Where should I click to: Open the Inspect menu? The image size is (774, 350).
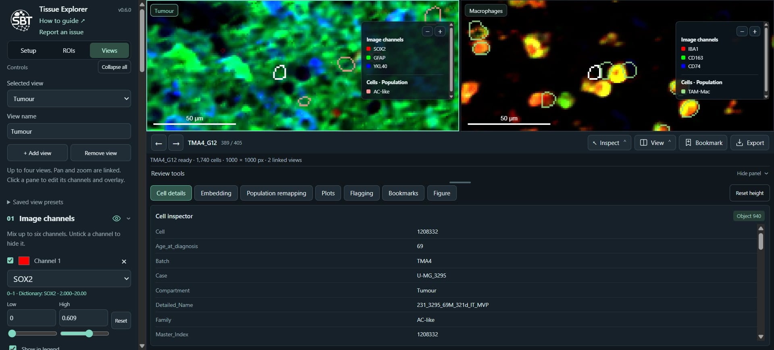pos(609,143)
